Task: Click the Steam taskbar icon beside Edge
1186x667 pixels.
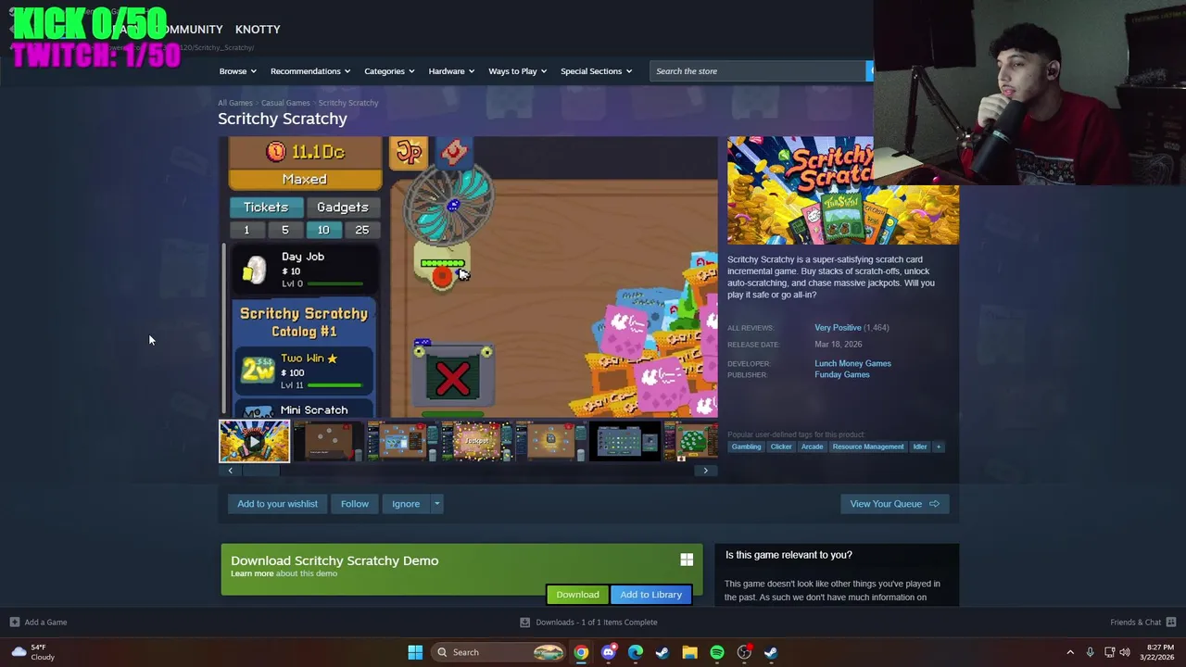Action: point(662,652)
